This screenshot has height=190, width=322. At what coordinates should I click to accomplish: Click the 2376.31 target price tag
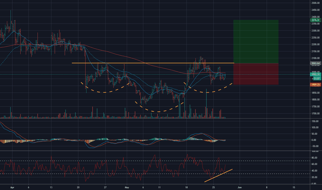(x=315, y=20)
